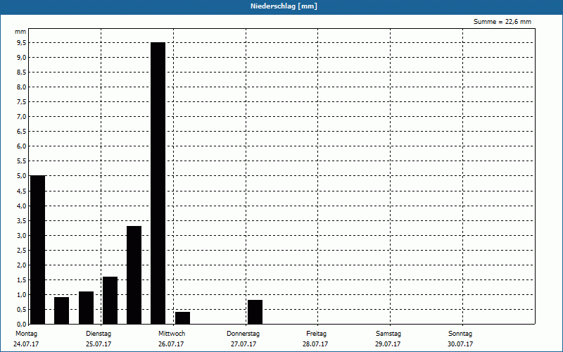Click the Donnerstag axis label
Viewport: 563px width, 352px height.
(x=243, y=334)
